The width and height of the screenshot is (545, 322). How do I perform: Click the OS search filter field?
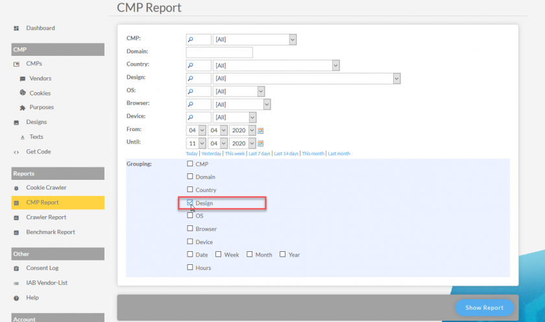pyautogui.click(x=199, y=91)
